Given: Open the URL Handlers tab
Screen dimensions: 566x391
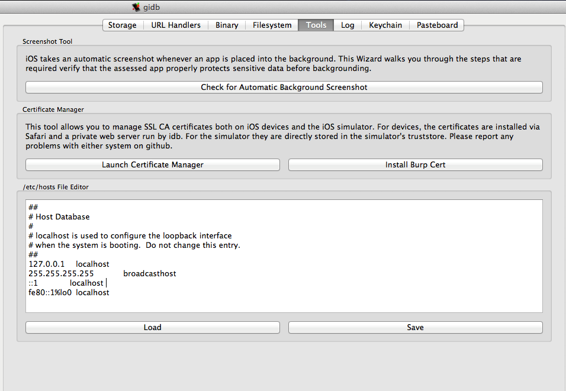Looking at the screenshot, I should (x=176, y=25).
